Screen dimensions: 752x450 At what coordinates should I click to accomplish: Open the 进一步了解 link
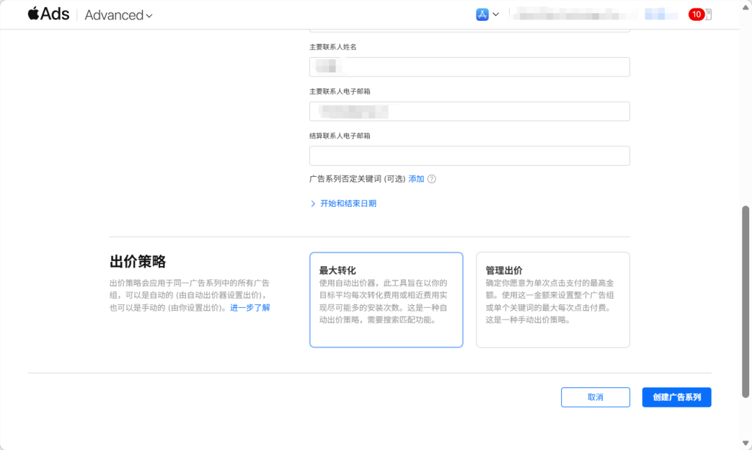click(x=250, y=307)
